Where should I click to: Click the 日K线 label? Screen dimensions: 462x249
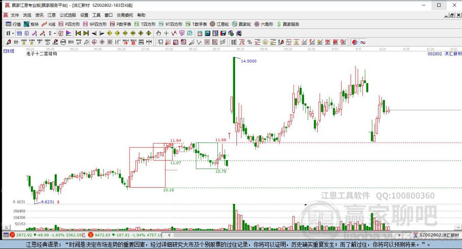9,51
